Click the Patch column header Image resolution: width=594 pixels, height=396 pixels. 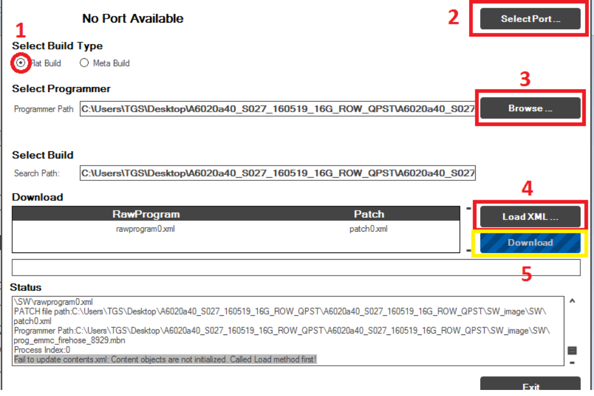pyautogui.click(x=369, y=214)
